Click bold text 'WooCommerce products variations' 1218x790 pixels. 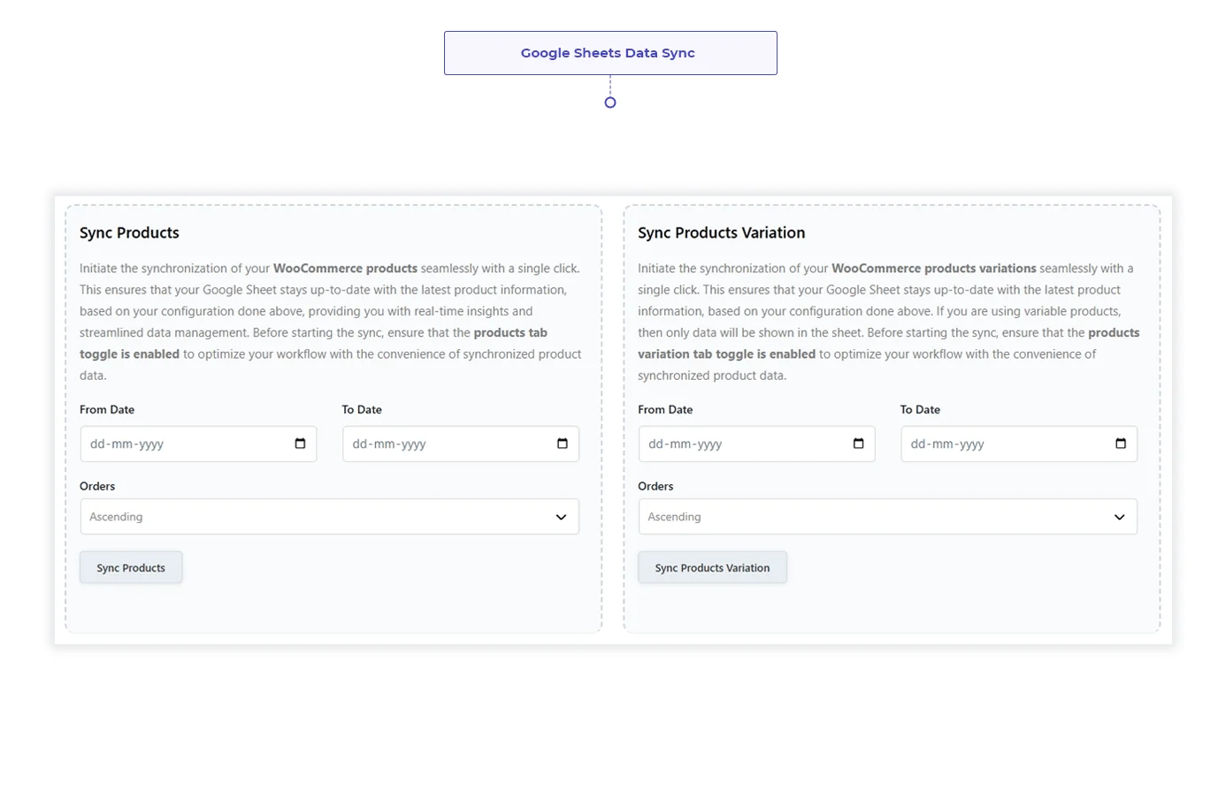(933, 268)
